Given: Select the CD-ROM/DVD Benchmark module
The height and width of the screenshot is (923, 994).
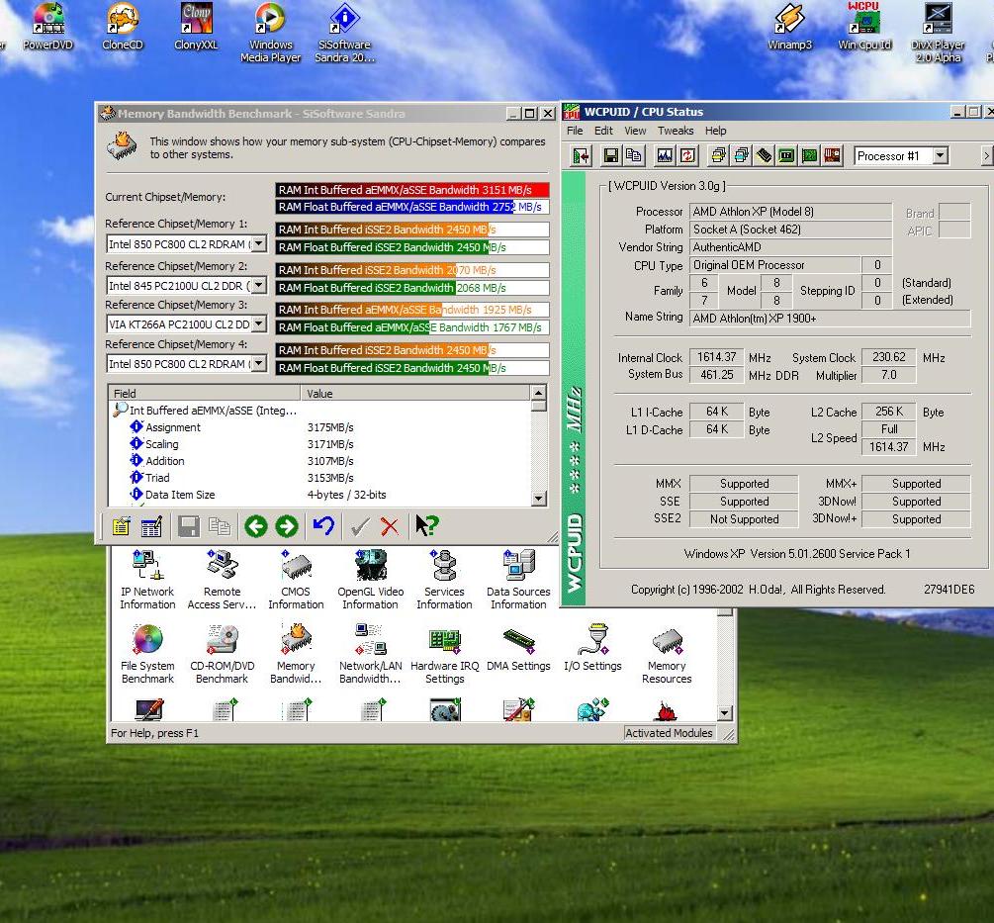Looking at the screenshot, I should [x=222, y=654].
